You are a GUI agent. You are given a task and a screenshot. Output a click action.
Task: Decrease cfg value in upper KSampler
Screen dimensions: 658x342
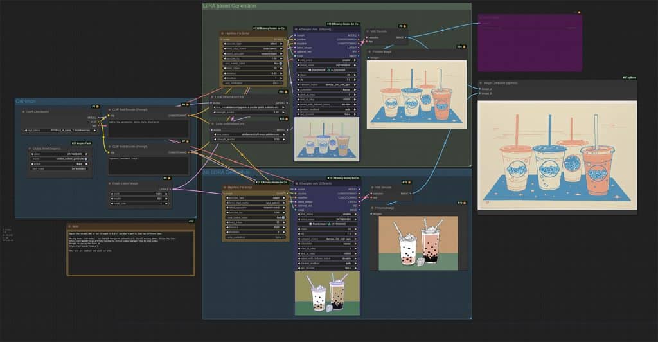pyautogui.click(x=299, y=80)
